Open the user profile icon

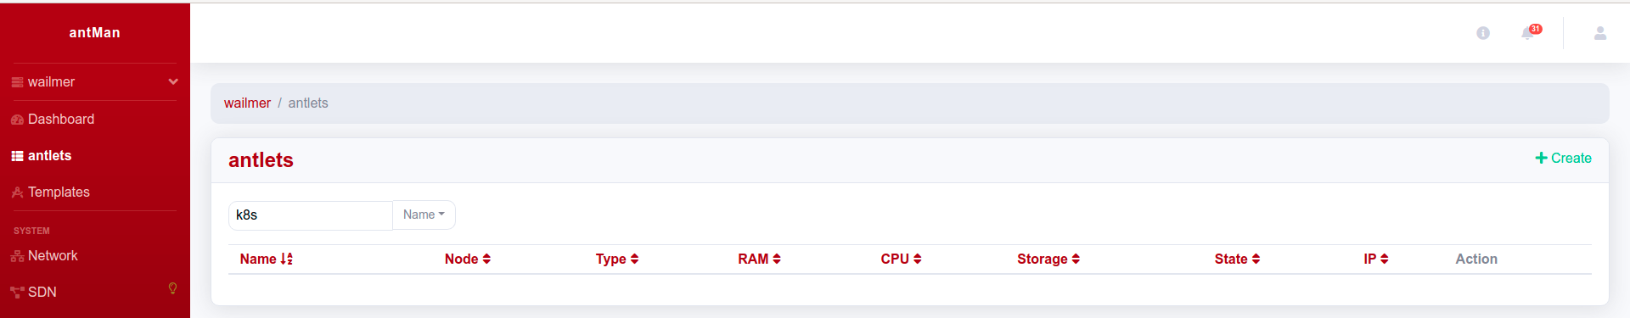1600,33
